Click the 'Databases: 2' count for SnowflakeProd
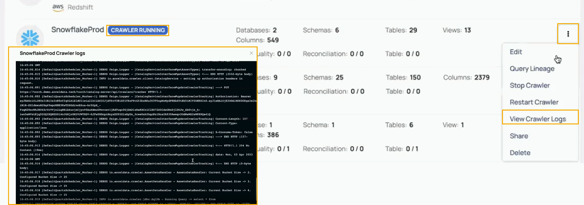Image resolution: width=584 pixels, height=205 pixels. [x=256, y=30]
